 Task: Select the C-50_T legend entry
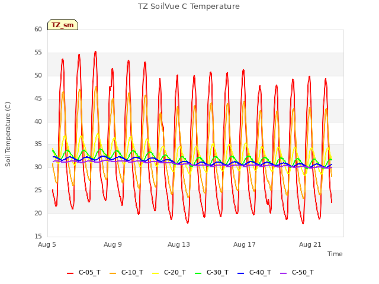point(297,272)
